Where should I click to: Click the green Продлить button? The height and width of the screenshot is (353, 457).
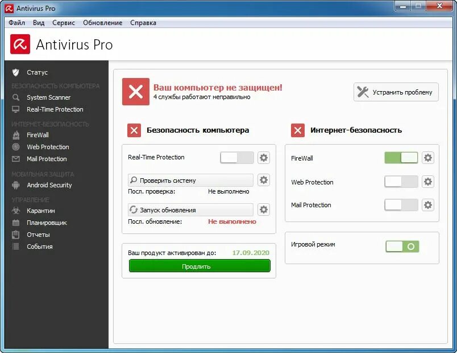[200, 266]
